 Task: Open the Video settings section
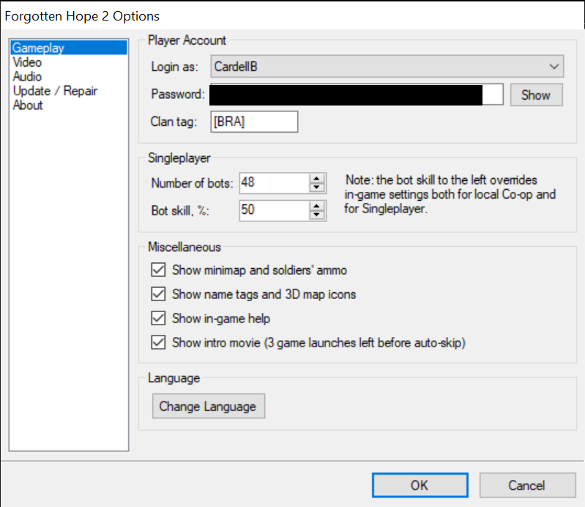coord(27,62)
